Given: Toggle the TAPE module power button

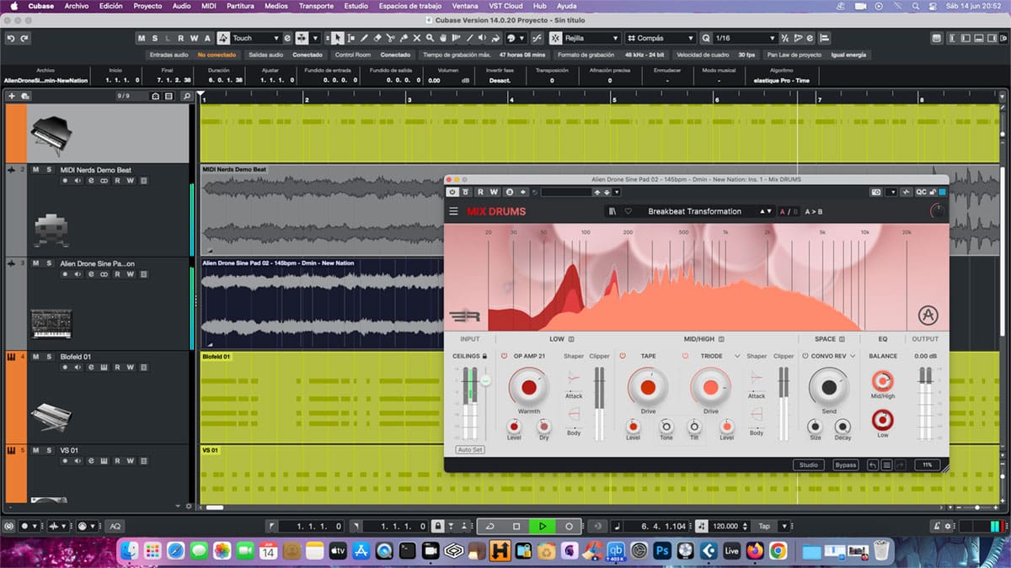Looking at the screenshot, I should [x=623, y=356].
